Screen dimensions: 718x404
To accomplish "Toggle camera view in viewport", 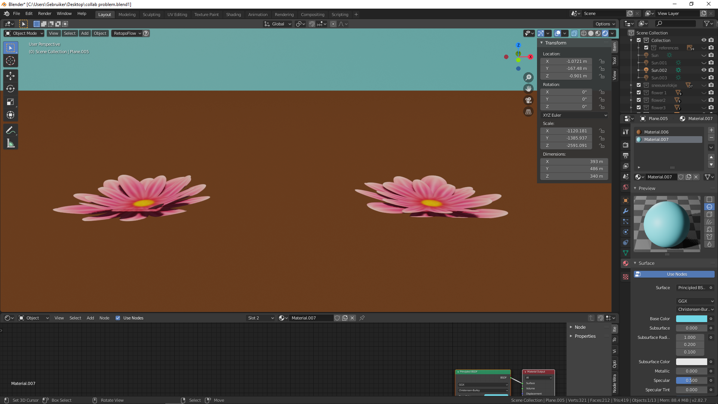I will [528, 100].
